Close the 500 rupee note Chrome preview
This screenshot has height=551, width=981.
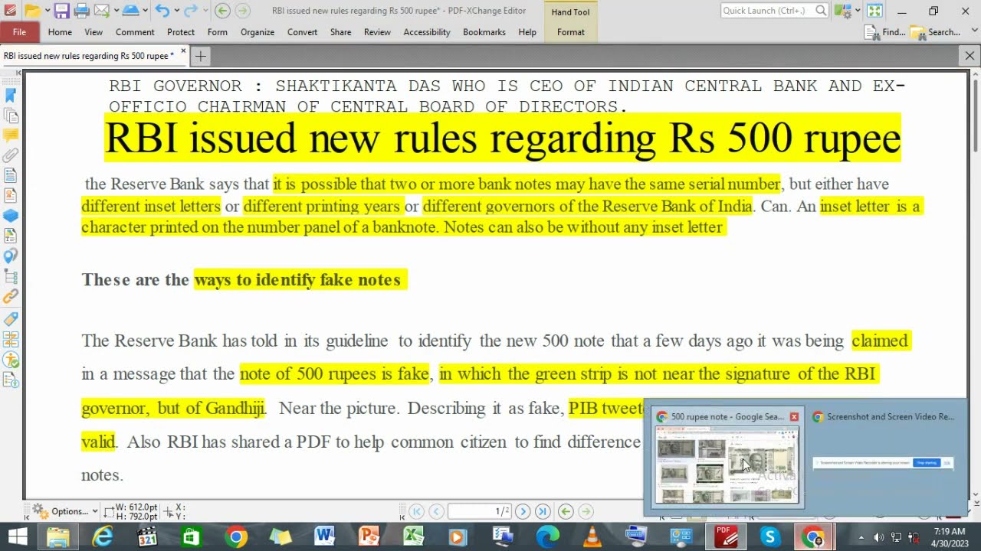(794, 417)
